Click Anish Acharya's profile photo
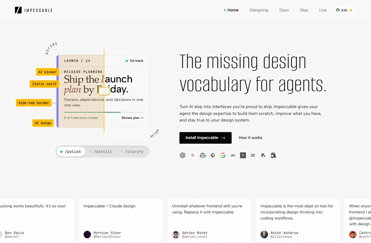Screen dimensions: 371x243 click(x=264, y=235)
